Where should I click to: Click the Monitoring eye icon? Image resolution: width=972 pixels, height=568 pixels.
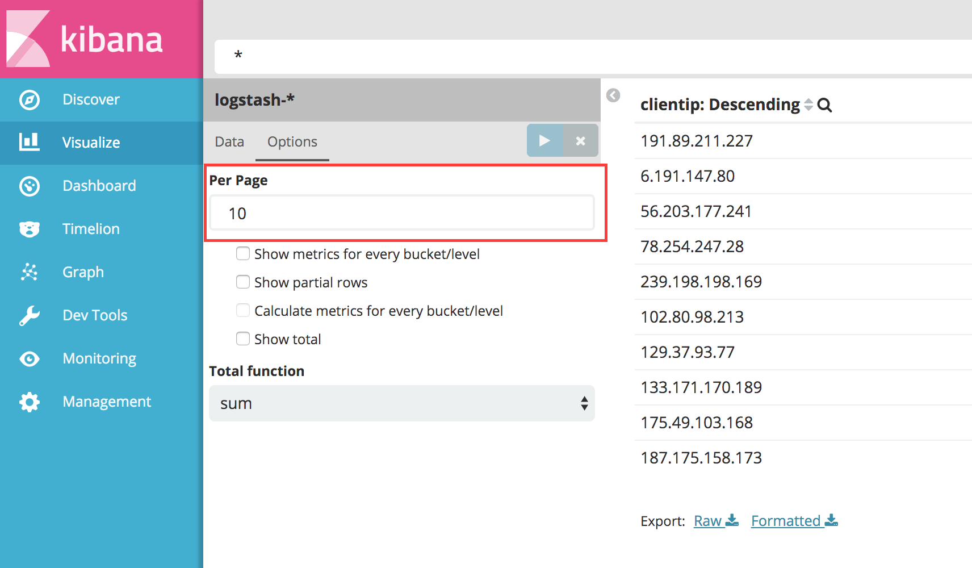point(30,358)
